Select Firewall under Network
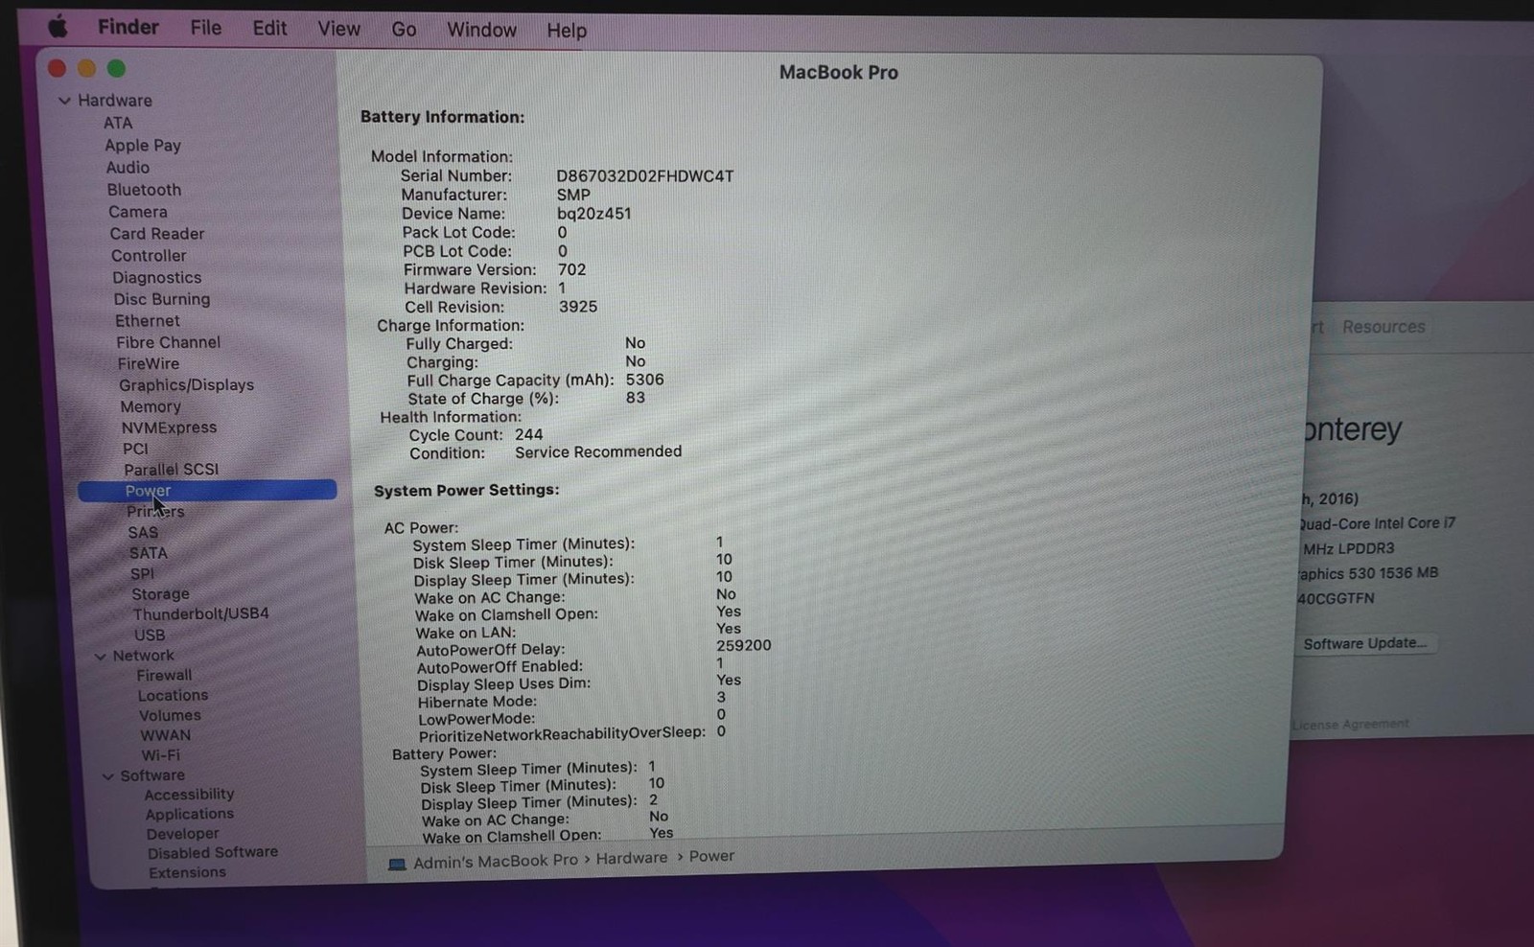Screen dimensions: 1534x947 (164, 676)
